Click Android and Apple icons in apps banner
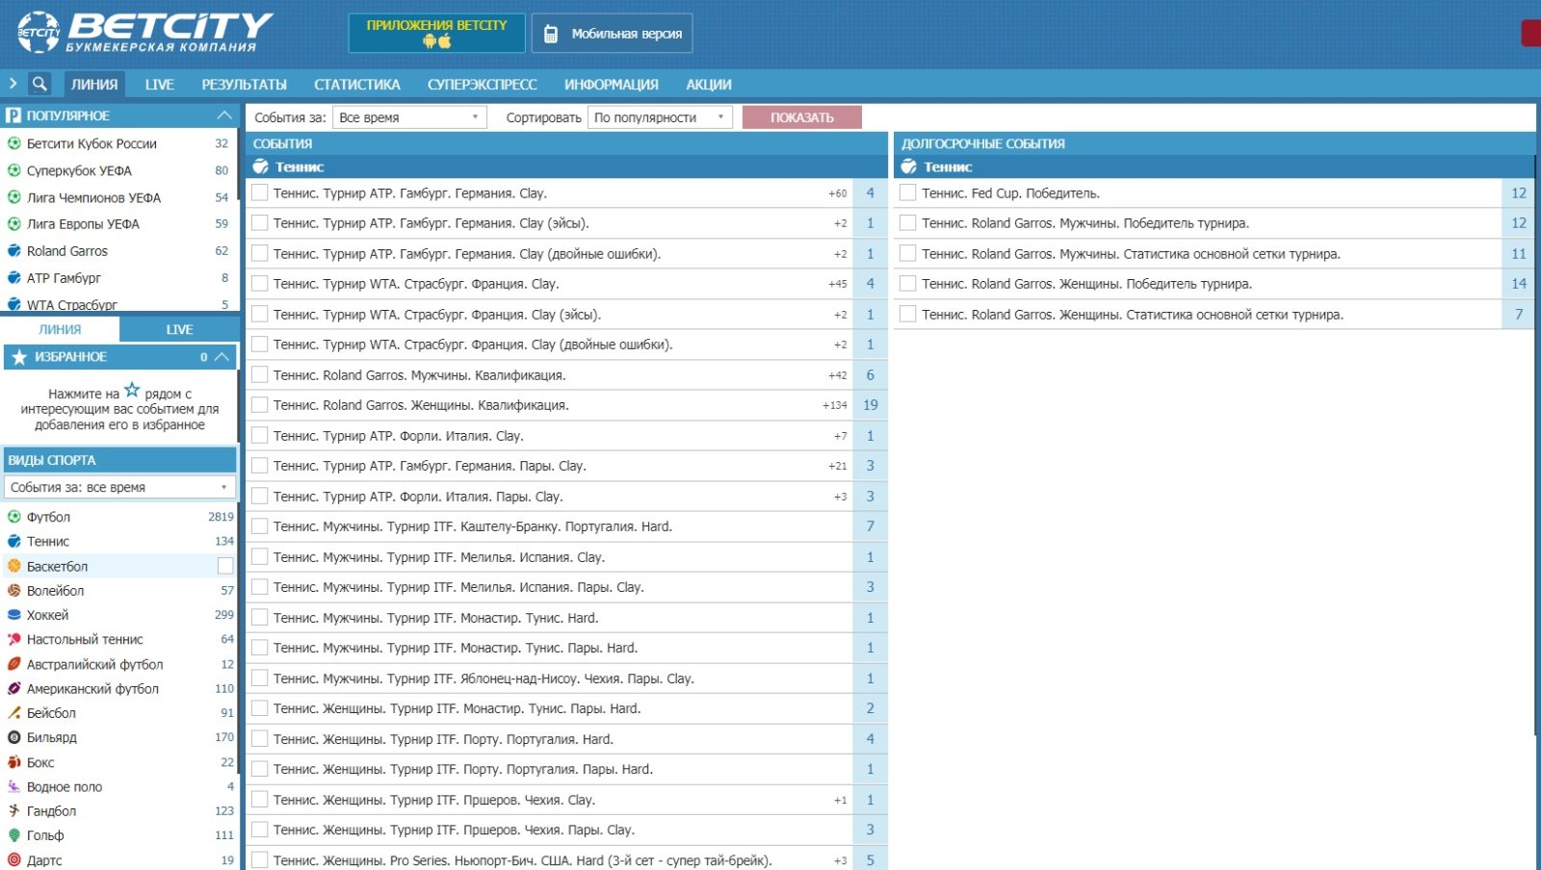1541x870 pixels. pos(436,41)
